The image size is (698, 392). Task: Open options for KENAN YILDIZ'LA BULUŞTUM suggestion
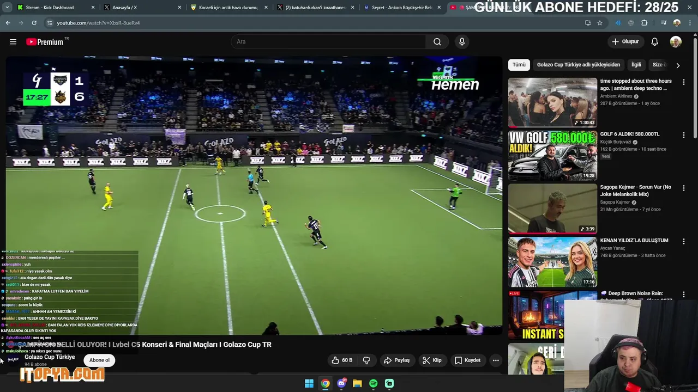[x=683, y=241]
